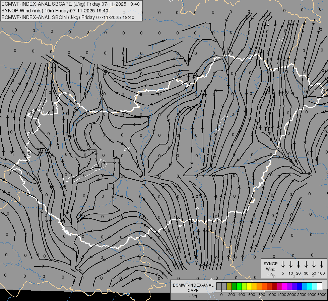Click the 600 tick label on CAPE scale
This screenshot has width=328, height=301.
[x=252, y=295]
